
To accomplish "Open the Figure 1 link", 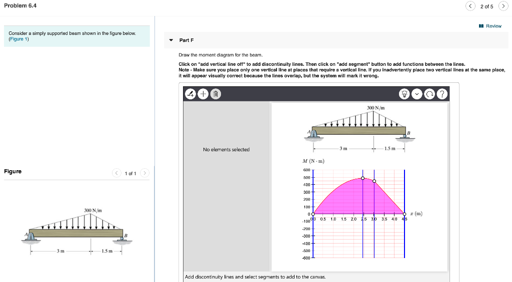I will [x=18, y=39].
